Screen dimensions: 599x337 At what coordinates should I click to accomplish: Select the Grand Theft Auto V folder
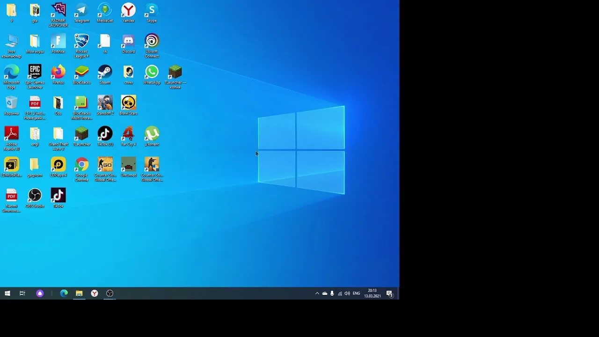pos(58,138)
